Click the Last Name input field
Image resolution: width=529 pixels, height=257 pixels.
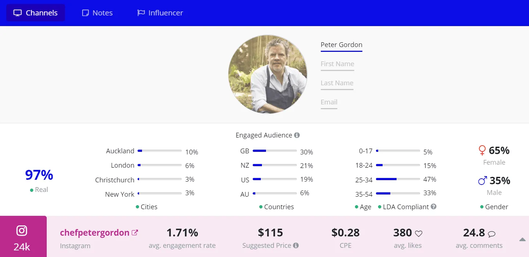tap(337, 83)
